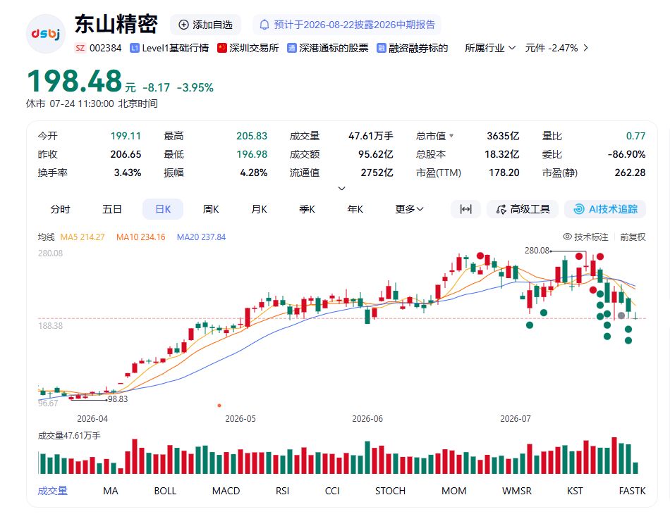The image size is (670, 514).
Task: Expand the 所属行业 dropdown
Action: 490,48
